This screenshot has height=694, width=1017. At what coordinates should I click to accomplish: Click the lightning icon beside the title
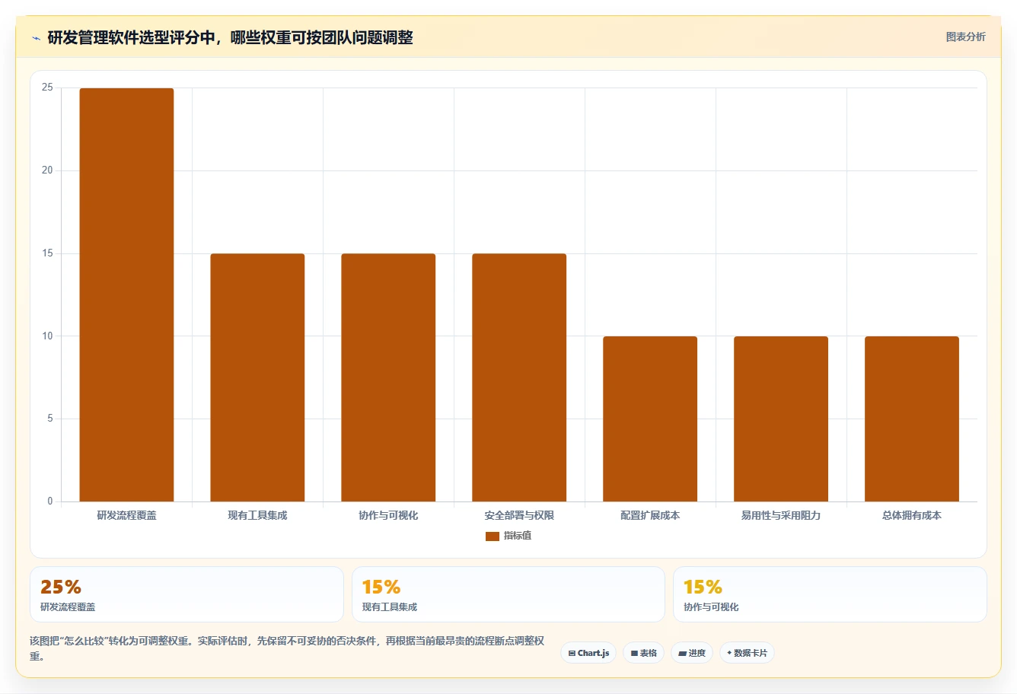(x=36, y=38)
